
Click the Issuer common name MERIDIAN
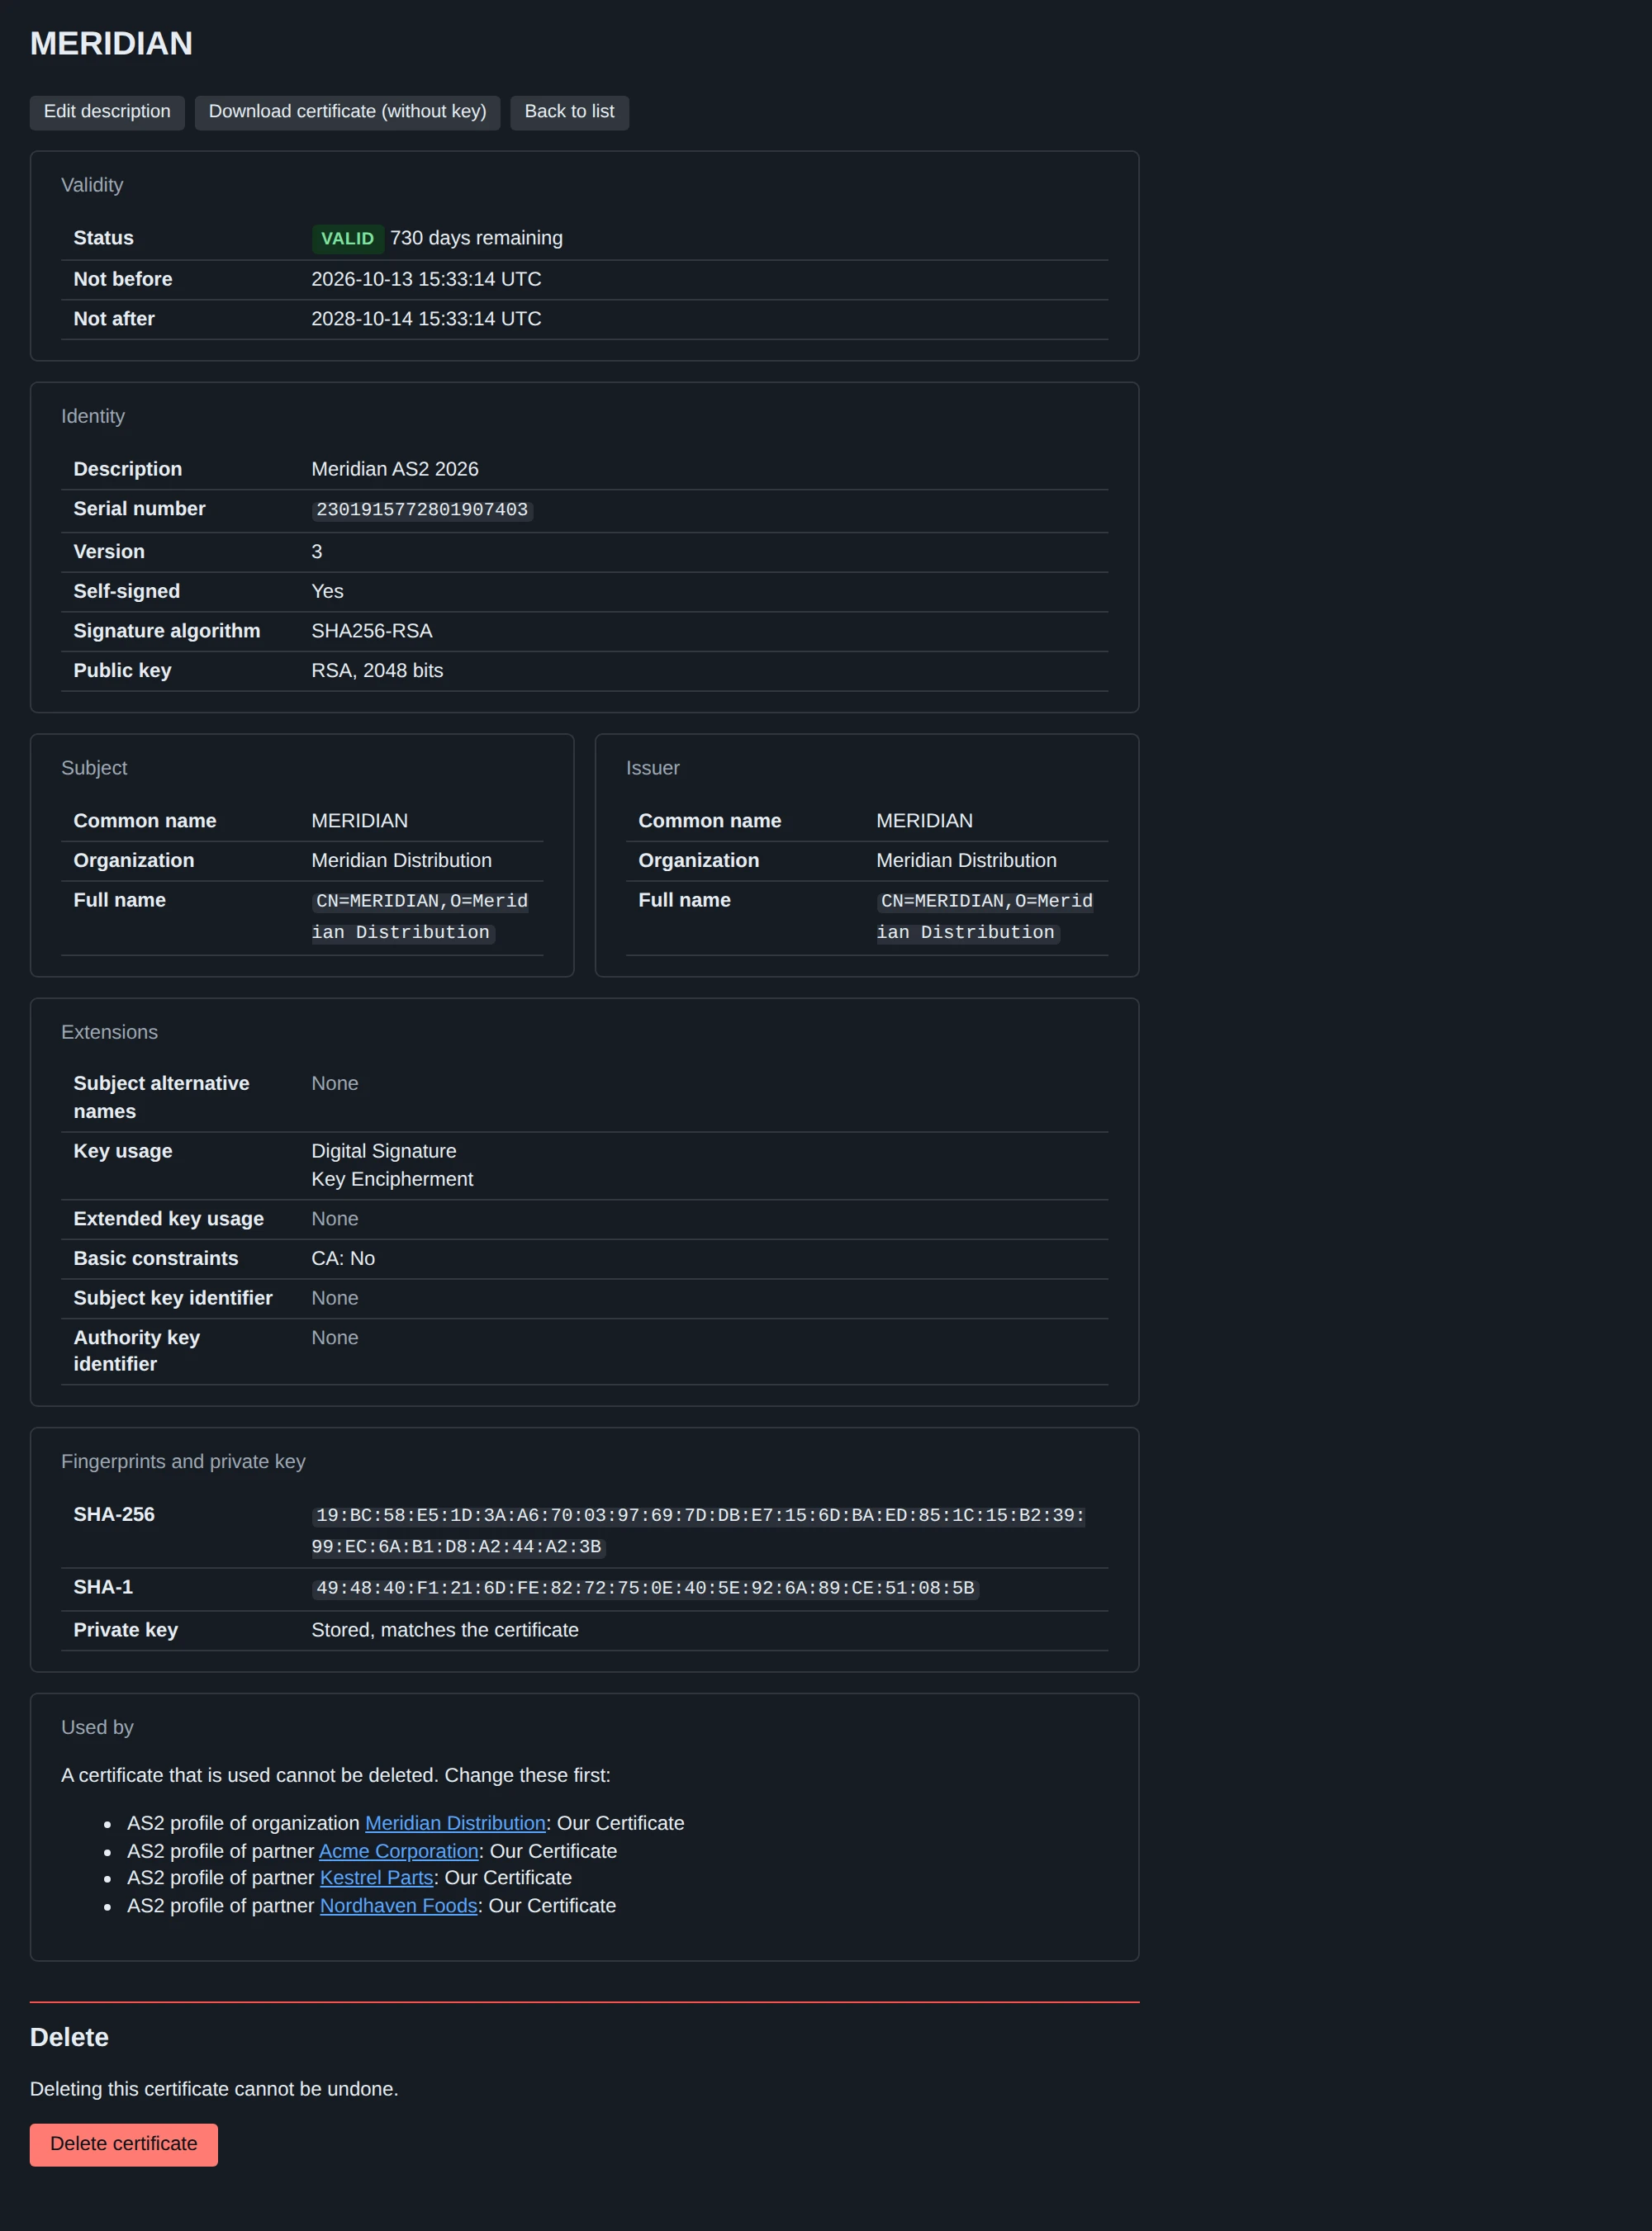coord(924,821)
